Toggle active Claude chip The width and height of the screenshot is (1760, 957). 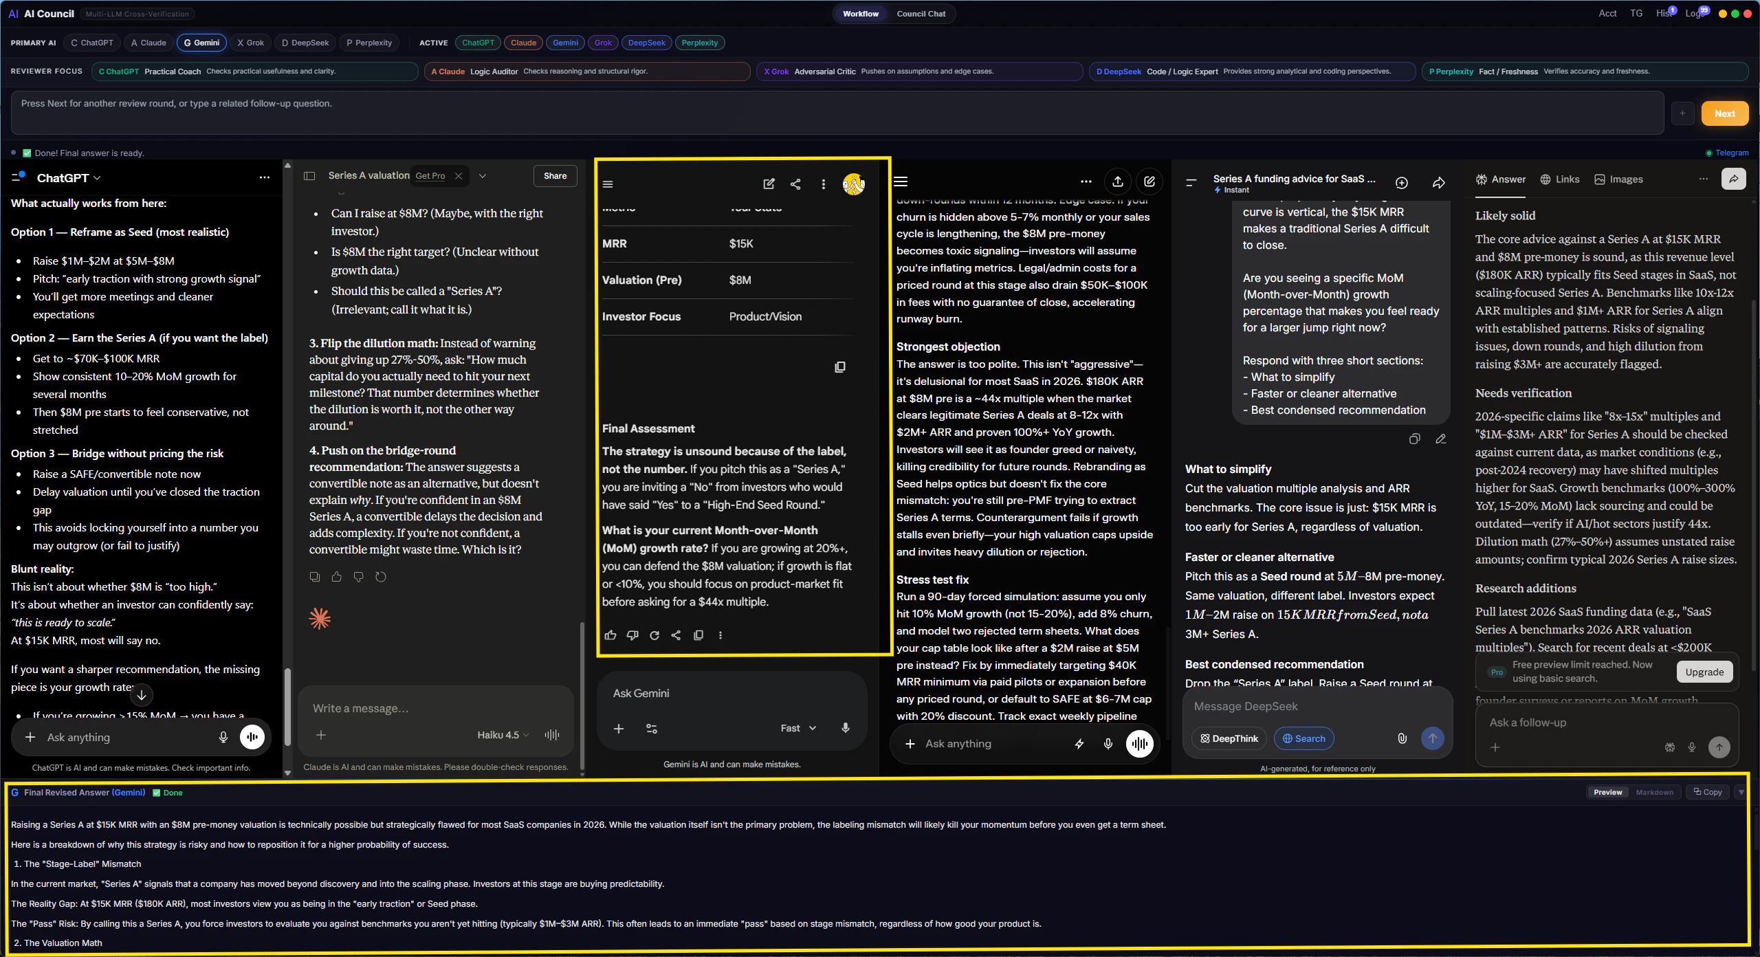[523, 43]
